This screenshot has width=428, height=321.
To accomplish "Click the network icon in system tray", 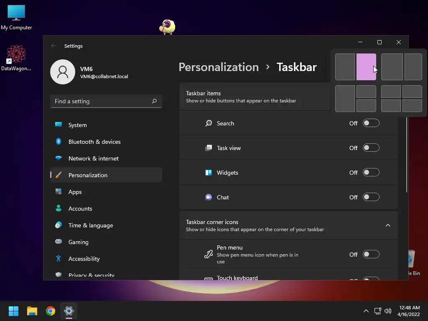I will 378,311.
